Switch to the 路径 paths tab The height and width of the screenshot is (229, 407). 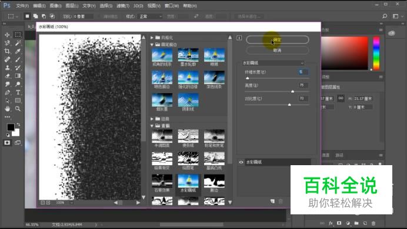(x=339, y=155)
